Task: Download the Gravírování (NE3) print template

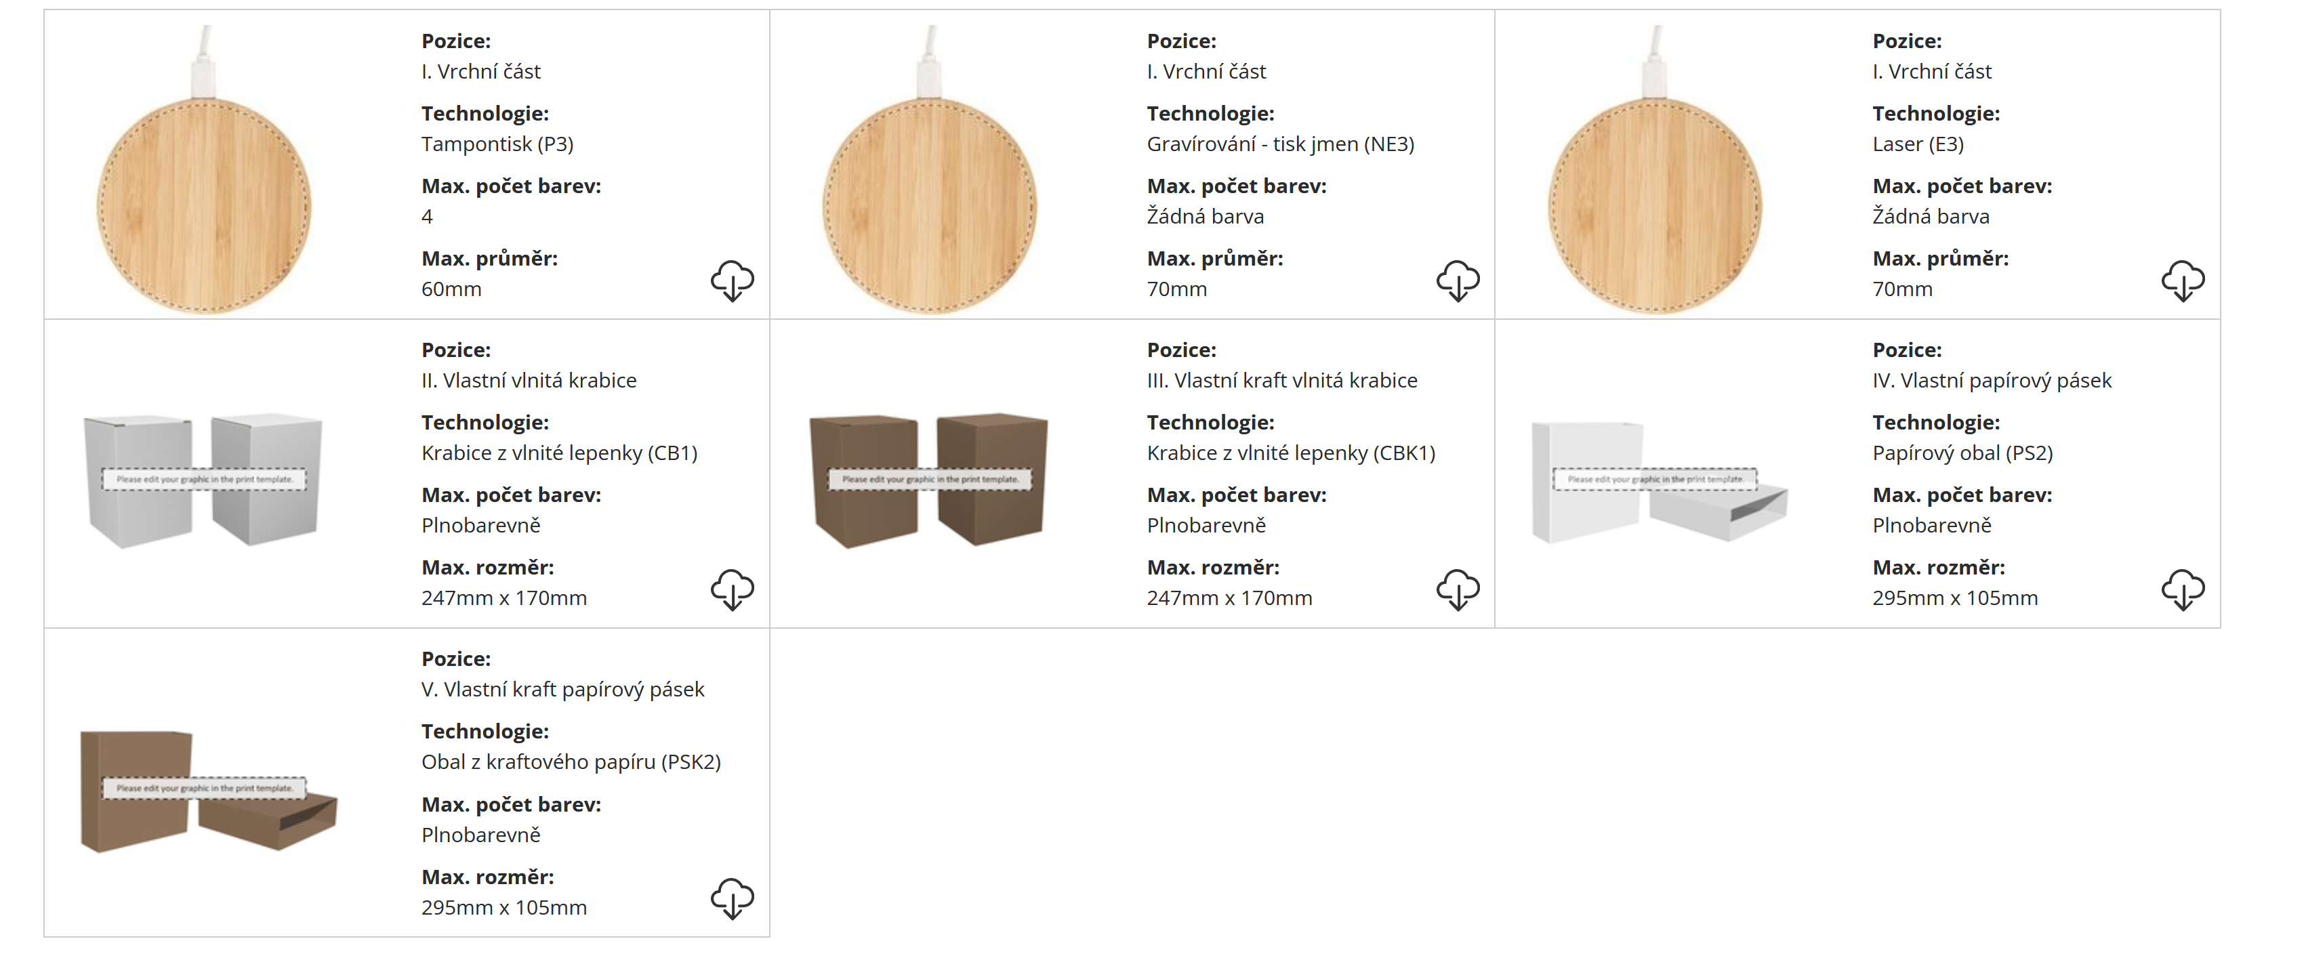Action: click(x=1458, y=281)
